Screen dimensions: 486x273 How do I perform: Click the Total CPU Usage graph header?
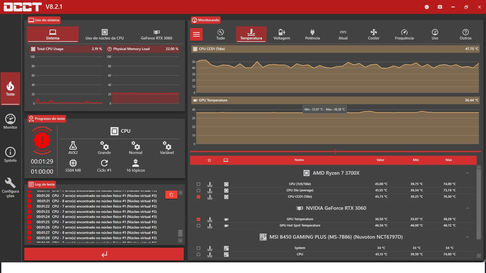click(x=66, y=49)
